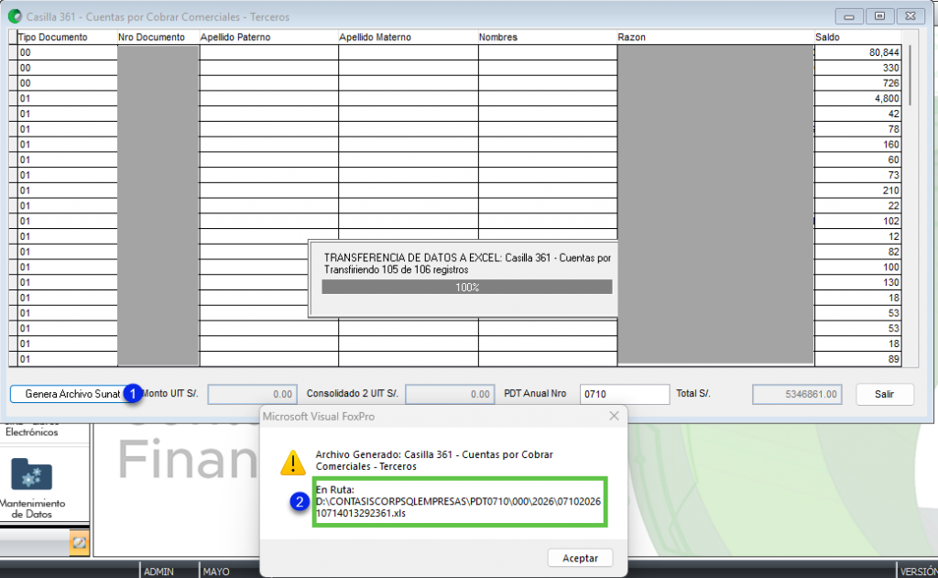Select the Saldo cell 210
The width and height of the screenshot is (938, 578).
pyautogui.click(x=857, y=191)
